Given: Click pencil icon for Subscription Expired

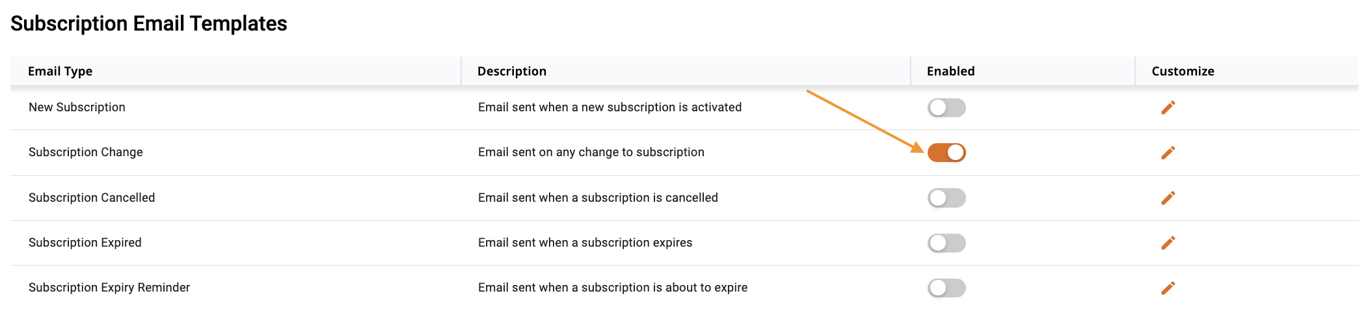Looking at the screenshot, I should (x=1168, y=243).
